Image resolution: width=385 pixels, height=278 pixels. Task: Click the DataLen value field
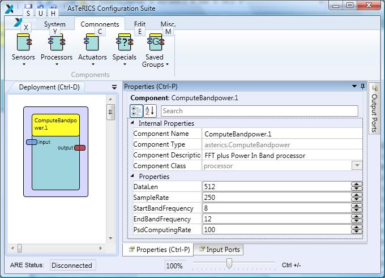click(277, 187)
